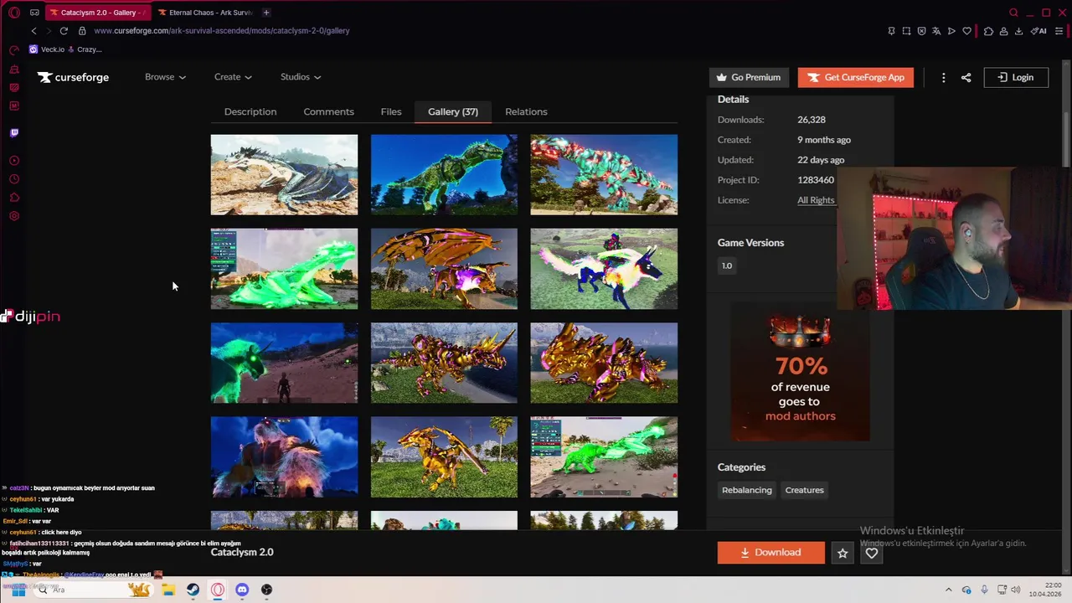Image resolution: width=1072 pixels, height=603 pixels.
Task: Click the 1.0 game version tag
Action: [727, 265]
